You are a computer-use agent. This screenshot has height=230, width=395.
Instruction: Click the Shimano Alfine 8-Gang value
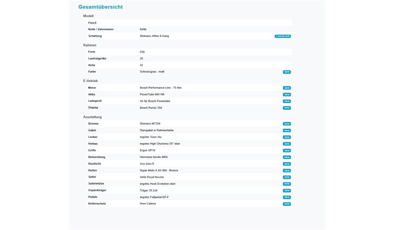pyautogui.click(x=154, y=36)
